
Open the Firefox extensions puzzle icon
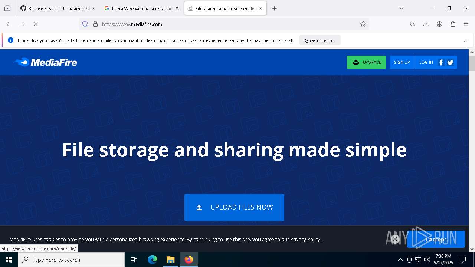453,24
